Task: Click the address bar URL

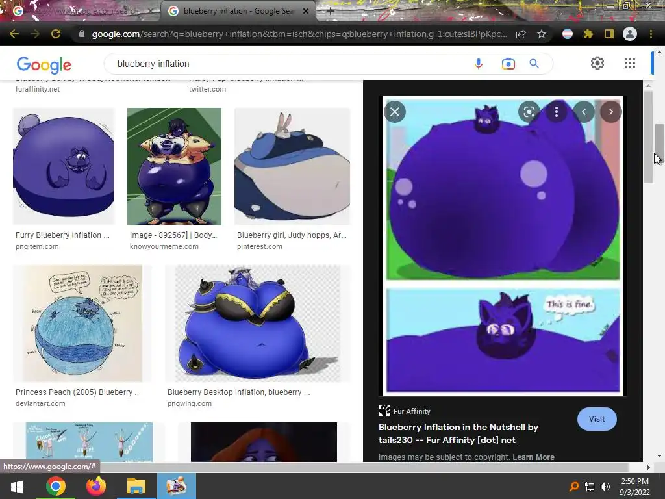Action: coord(299,34)
